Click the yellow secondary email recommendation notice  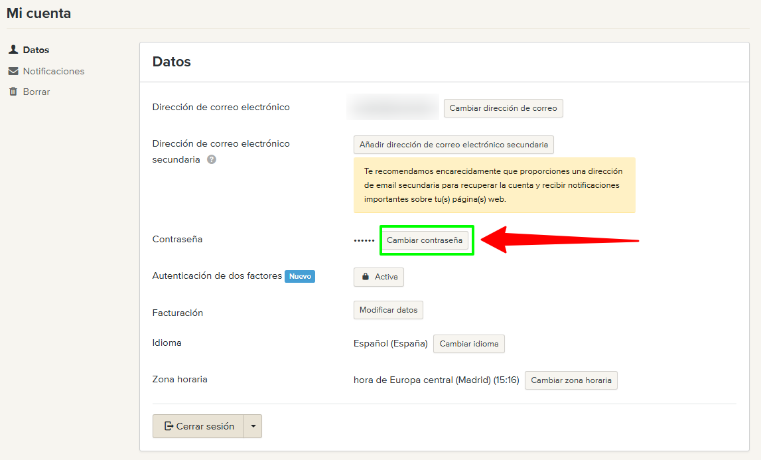(494, 185)
